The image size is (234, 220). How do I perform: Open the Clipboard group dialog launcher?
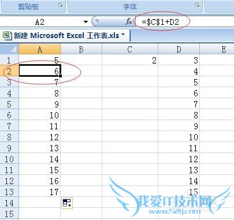tap(61, 5)
